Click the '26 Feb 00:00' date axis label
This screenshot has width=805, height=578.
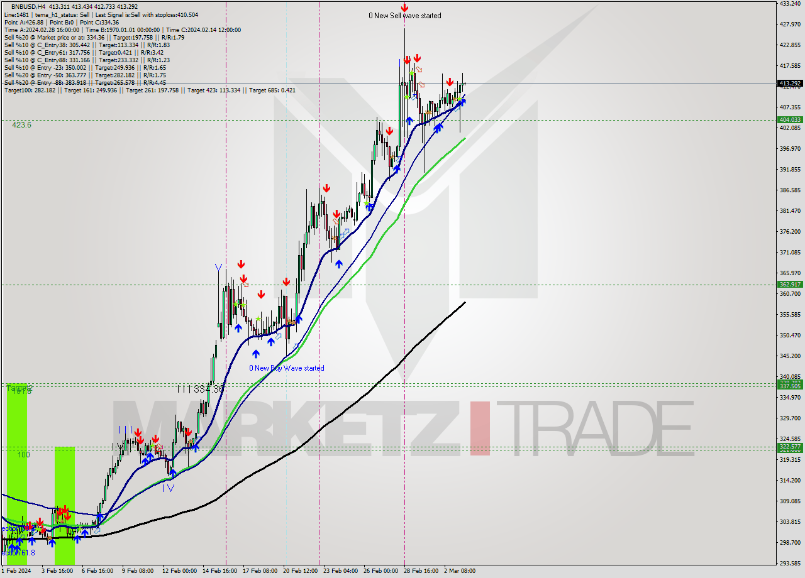click(382, 571)
